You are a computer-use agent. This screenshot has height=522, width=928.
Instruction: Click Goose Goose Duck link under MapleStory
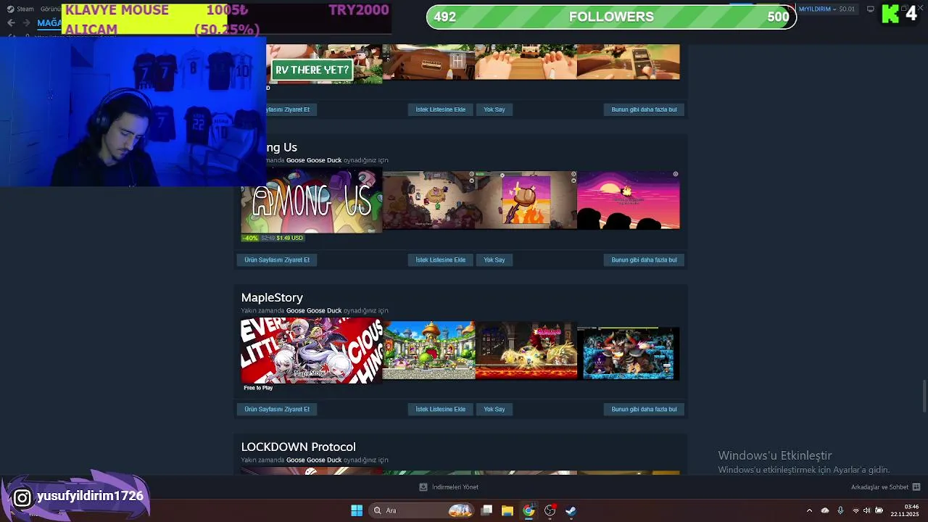point(314,310)
